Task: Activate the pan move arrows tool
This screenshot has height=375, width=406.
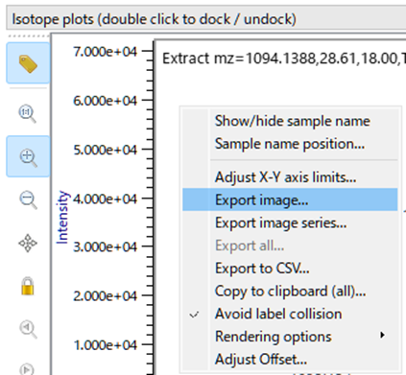Action: pyautogui.click(x=28, y=244)
